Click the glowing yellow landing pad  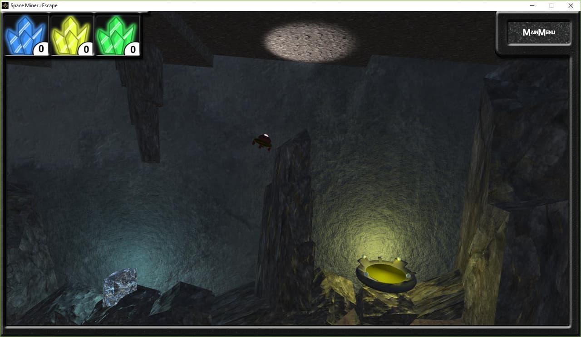click(x=386, y=274)
